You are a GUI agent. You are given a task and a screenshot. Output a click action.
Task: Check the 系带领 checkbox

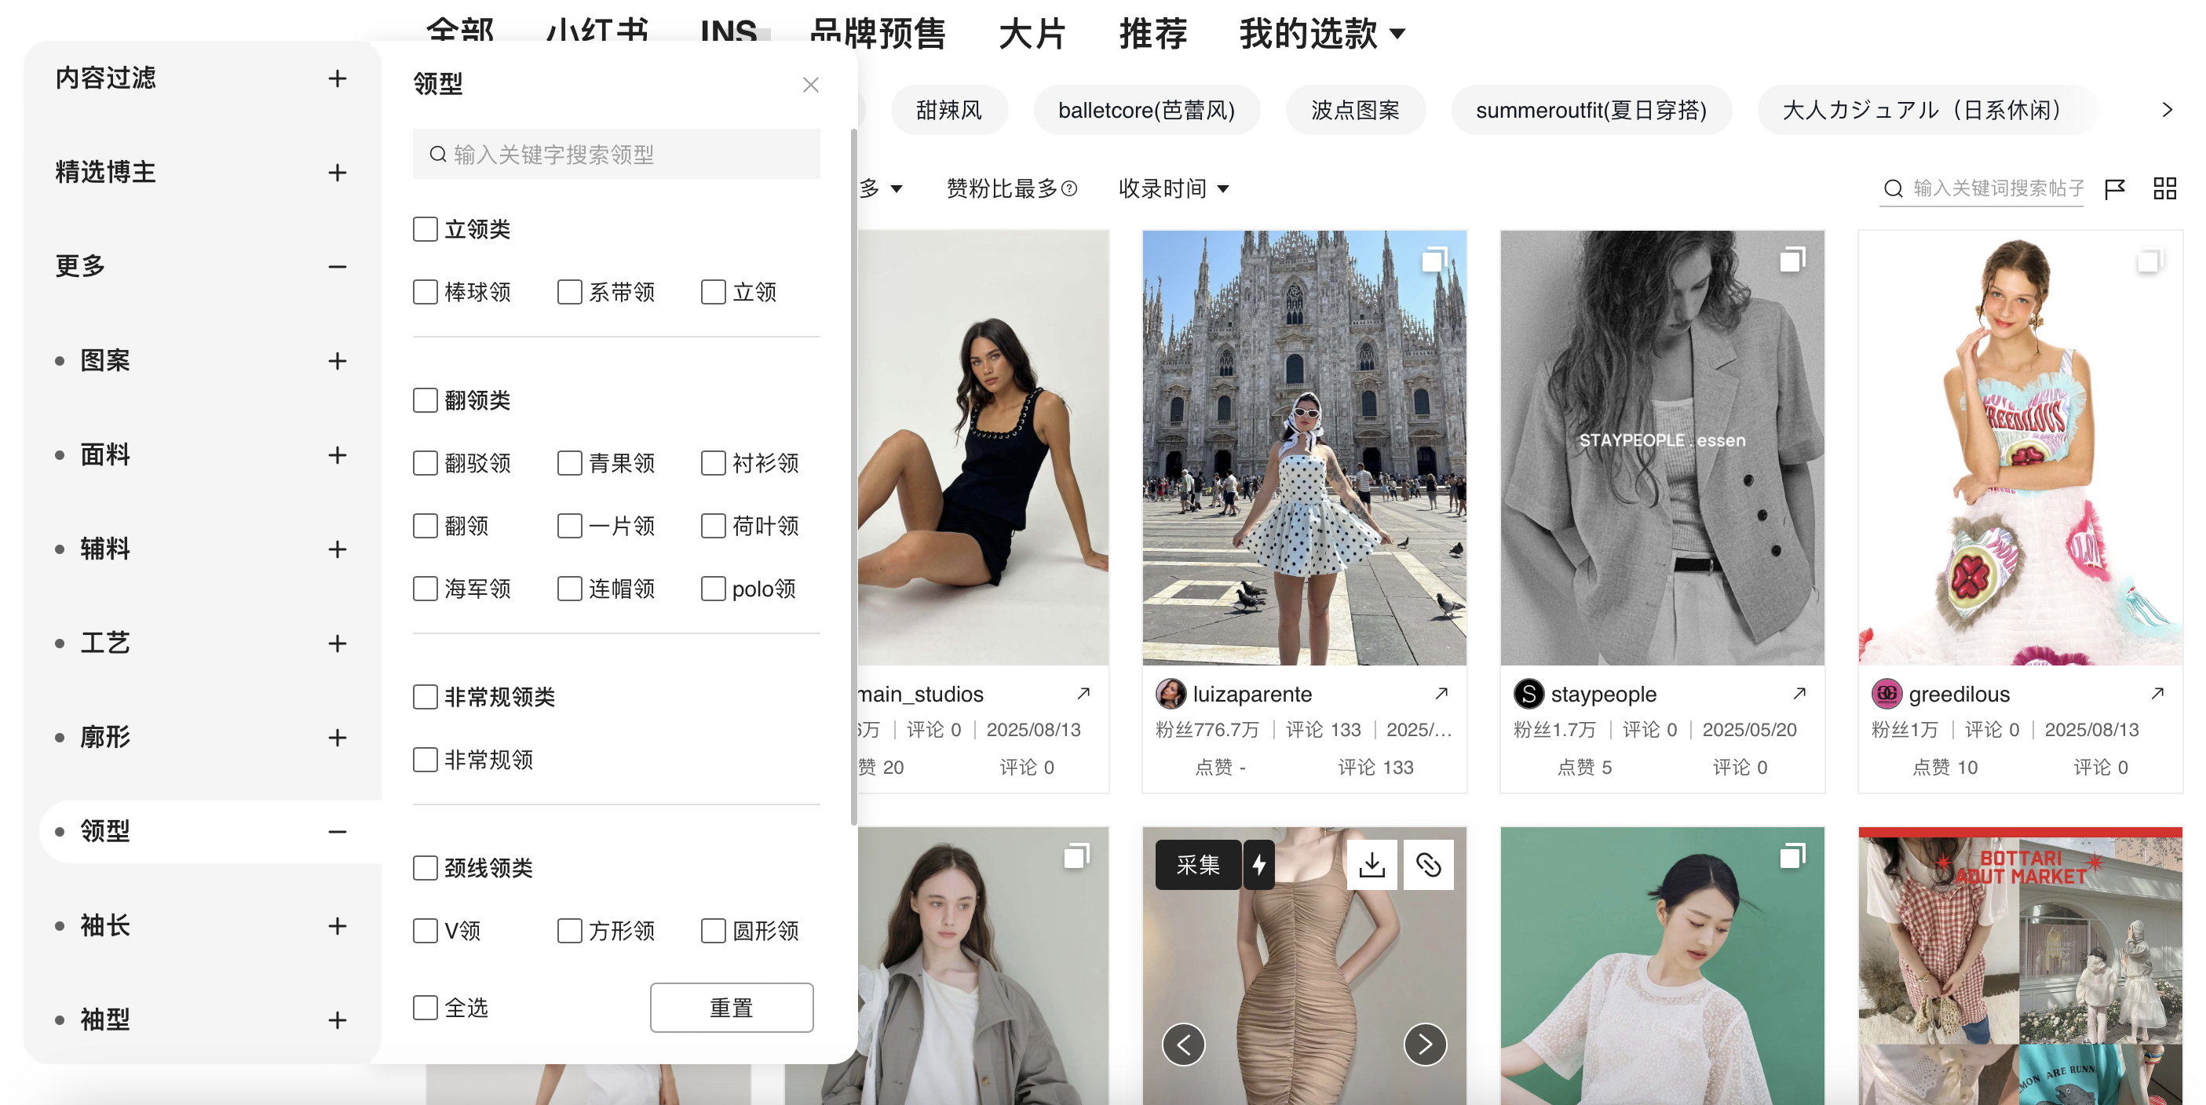569,292
